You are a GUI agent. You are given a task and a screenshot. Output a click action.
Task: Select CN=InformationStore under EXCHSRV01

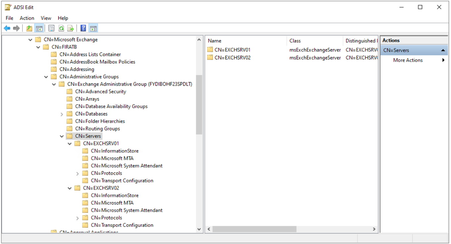click(114, 151)
